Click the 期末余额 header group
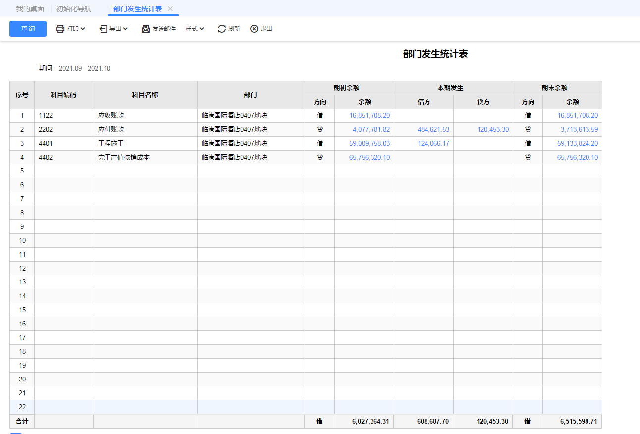Image resolution: width=640 pixels, height=434 pixels. pyautogui.click(x=557, y=88)
